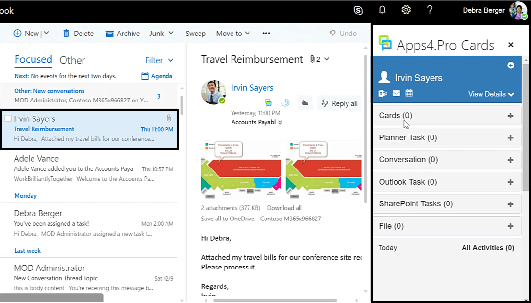Open the Adele Vance email
The width and height of the screenshot is (531, 303).
coord(89,168)
